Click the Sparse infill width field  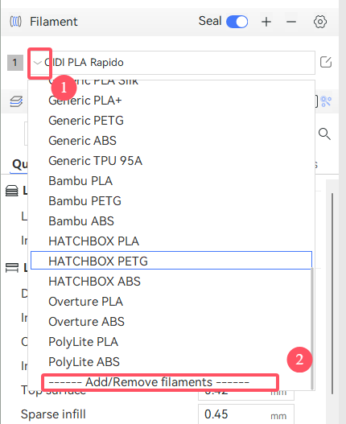tap(246, 414)
